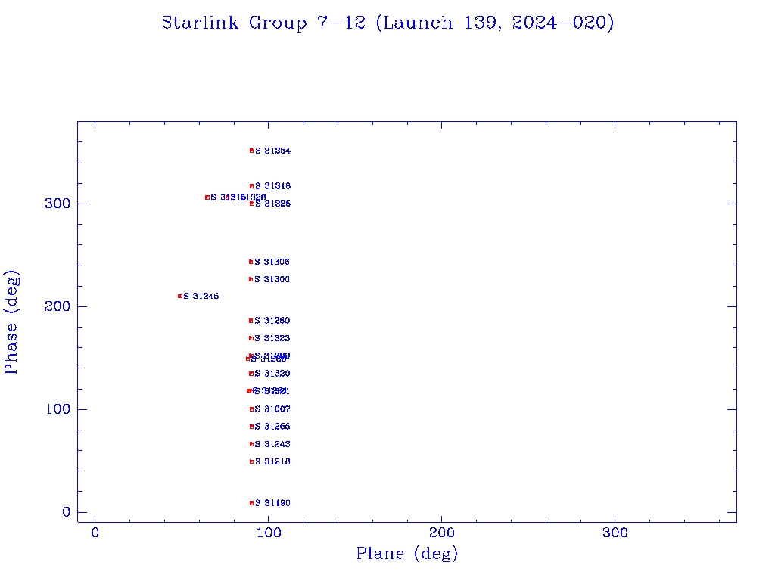The width and height of the screenshot is (775, 581).
Task: Click the 0 tick label on Plane axis
Action: [95, 533]
